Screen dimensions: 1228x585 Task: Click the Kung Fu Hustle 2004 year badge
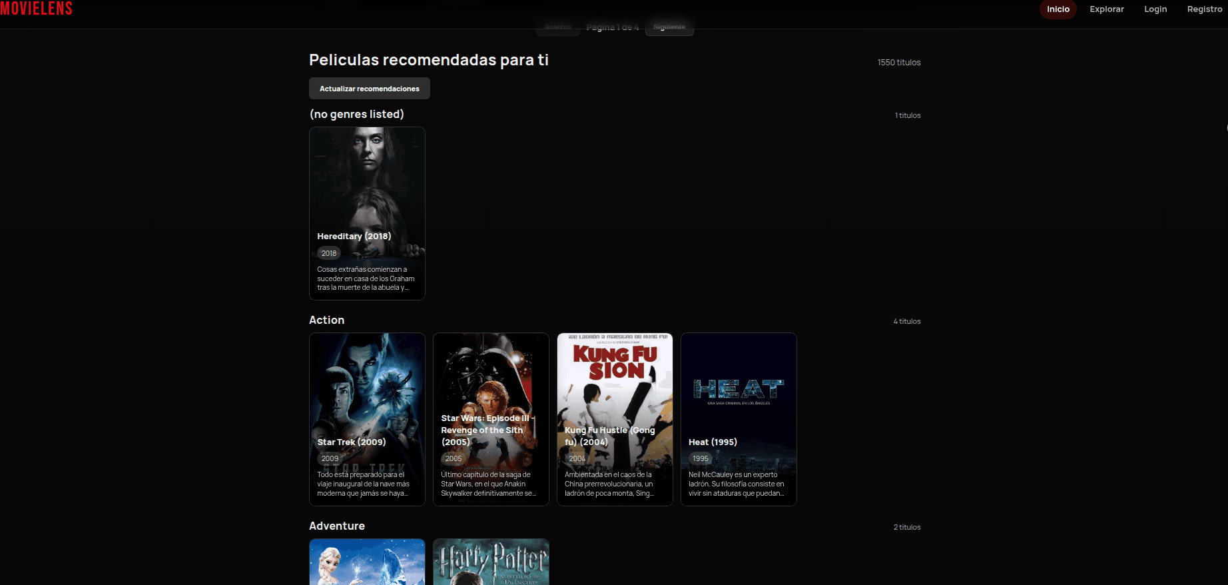tap(577, 458)
